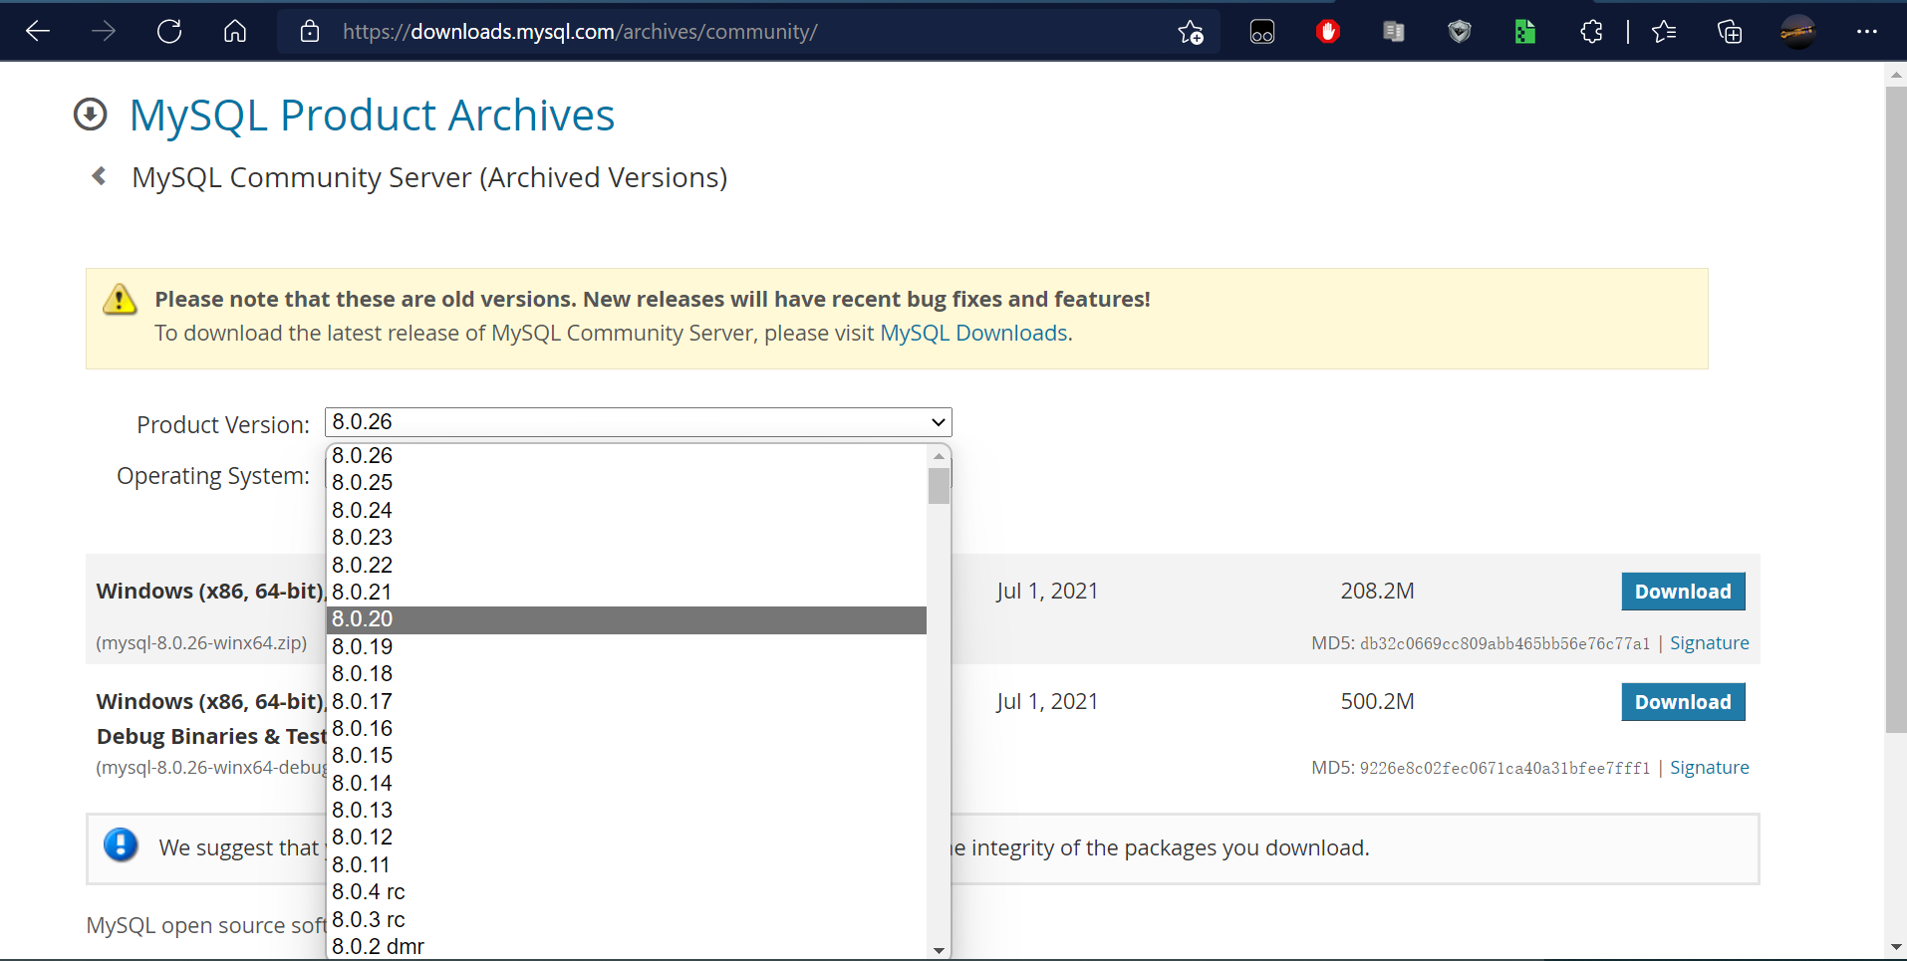This screenshot has height=961, width=1907.
Task: Choose version 8.0.3 rc option
Action: pos(627,919)
